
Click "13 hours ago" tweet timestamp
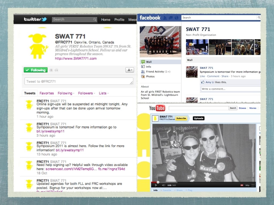(x=47, y=154)
